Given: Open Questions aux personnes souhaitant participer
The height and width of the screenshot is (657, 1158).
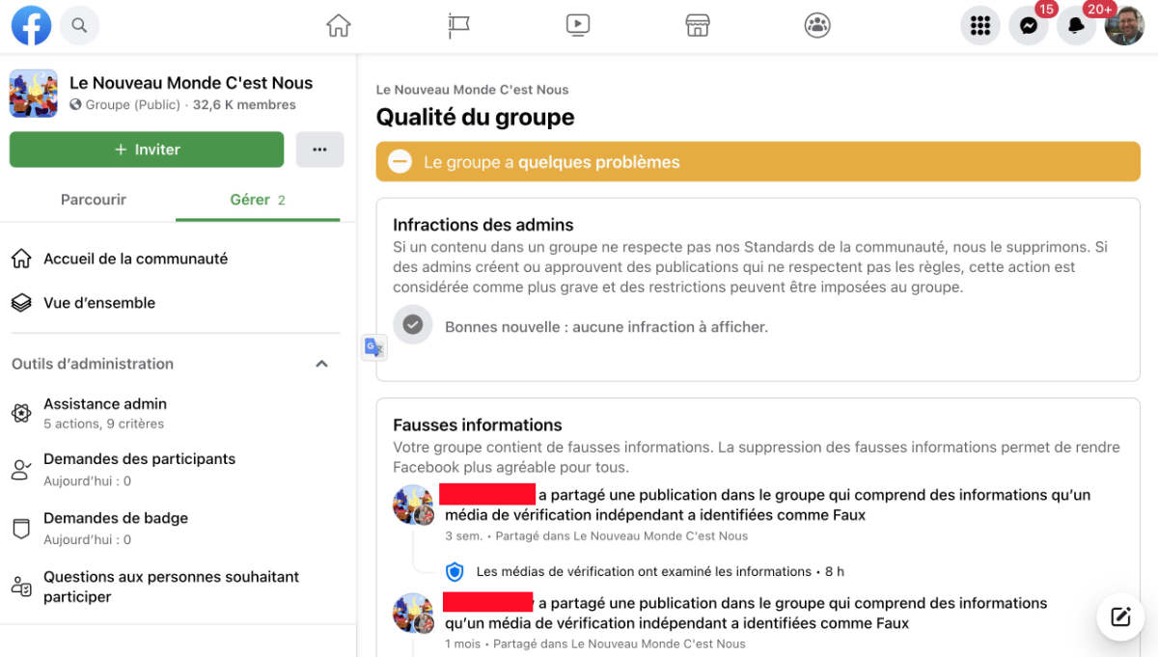Looking at the screenshot, I should pyautogui.click(x=174, y=587).
